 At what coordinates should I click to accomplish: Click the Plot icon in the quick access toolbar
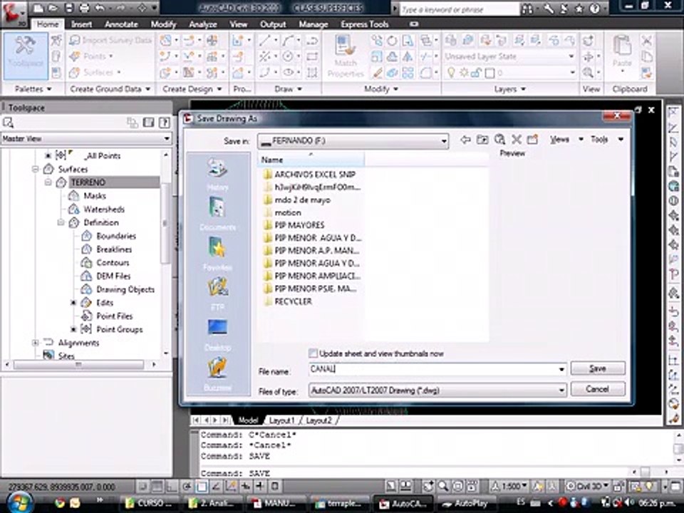click(x=85, y=8)
